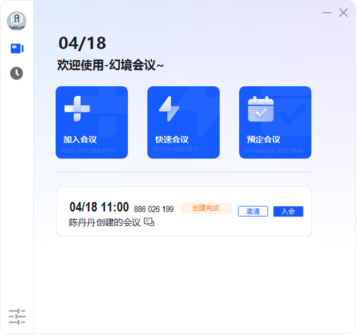The image size is (357, 335).
Task: Click the 04/18 11:00 meeting time
Action: coord(99,208)
